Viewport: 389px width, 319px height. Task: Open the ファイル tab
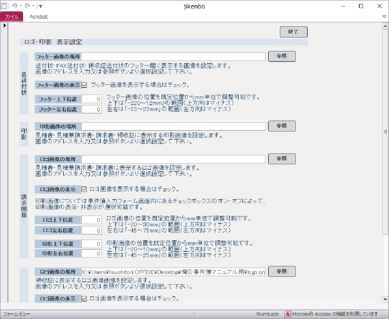point(11,17)
